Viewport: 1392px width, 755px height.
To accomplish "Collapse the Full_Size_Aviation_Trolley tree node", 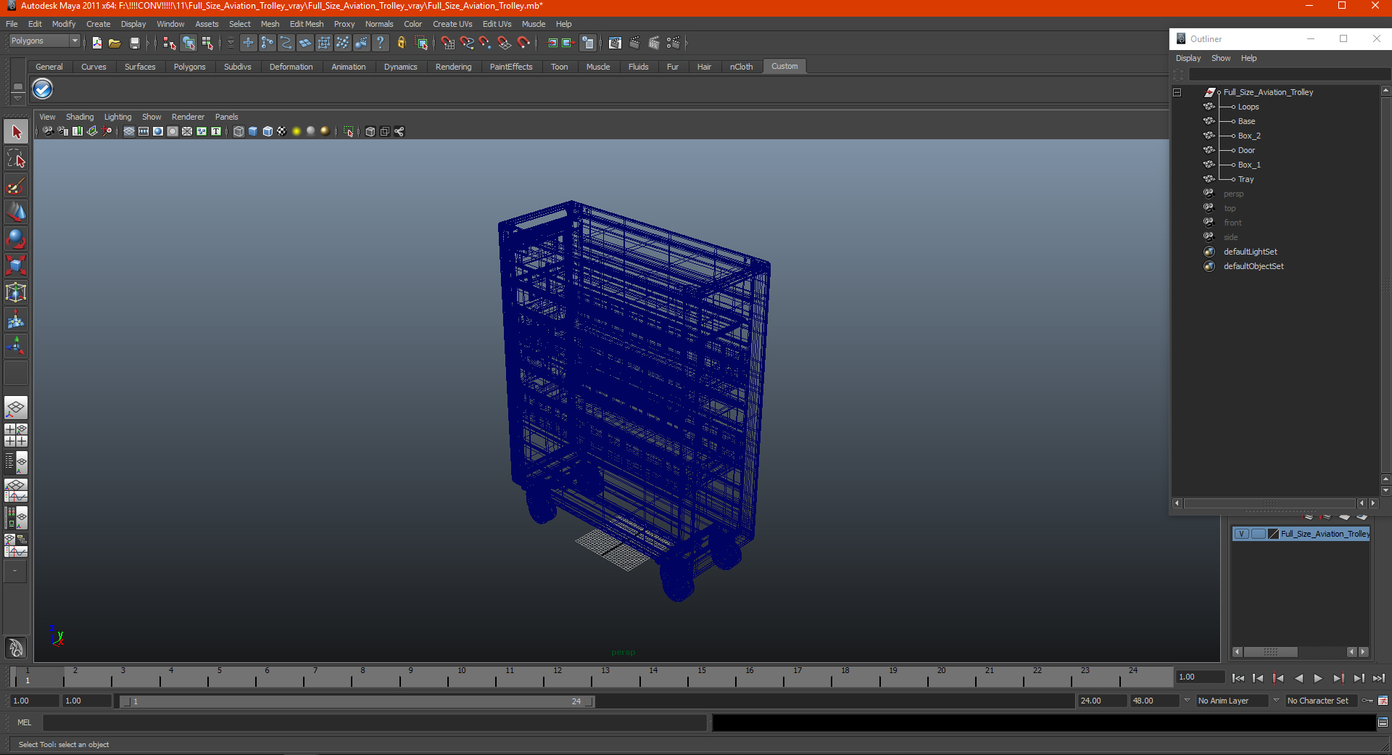I will click(1177, 92).
